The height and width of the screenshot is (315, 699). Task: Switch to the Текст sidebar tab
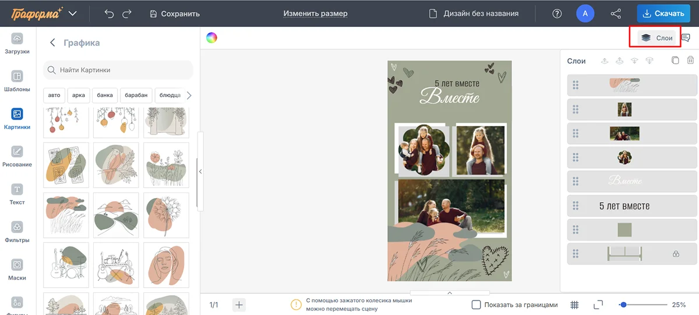pyautogui.click(x=17, y=194)
